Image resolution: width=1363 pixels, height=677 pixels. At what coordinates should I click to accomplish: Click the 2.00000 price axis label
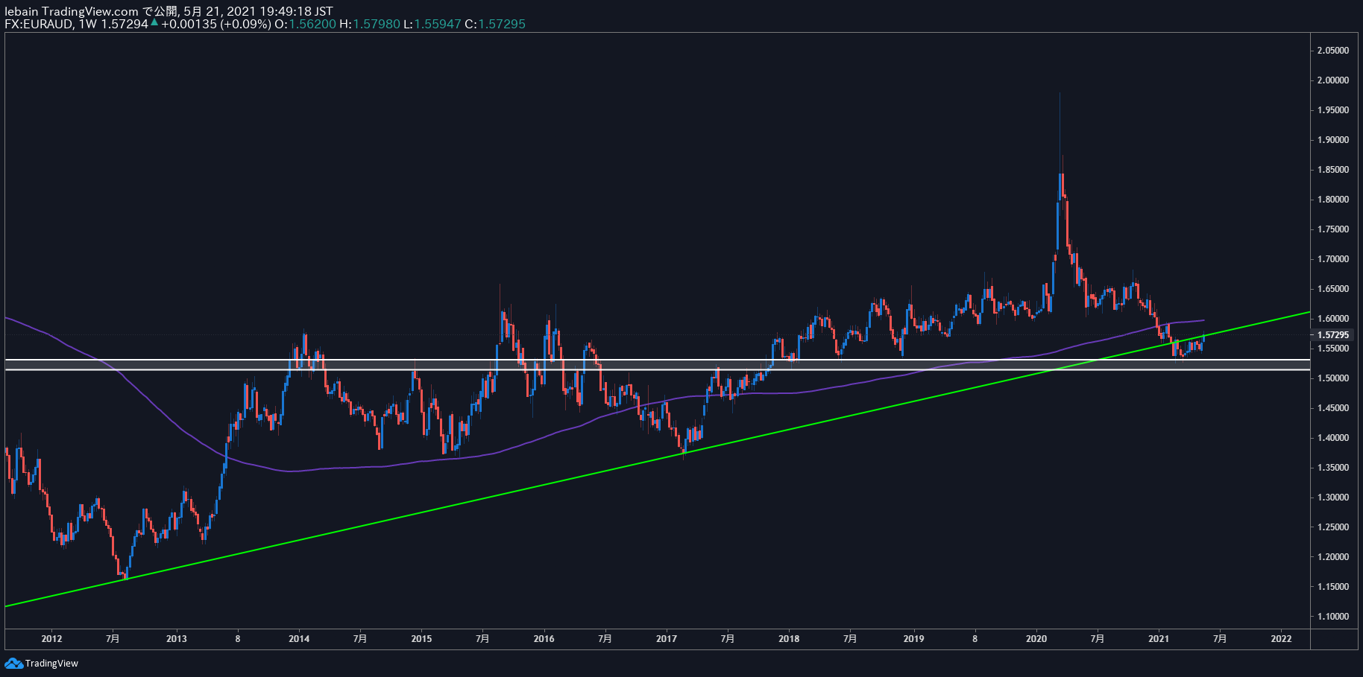coord(1332,80)
